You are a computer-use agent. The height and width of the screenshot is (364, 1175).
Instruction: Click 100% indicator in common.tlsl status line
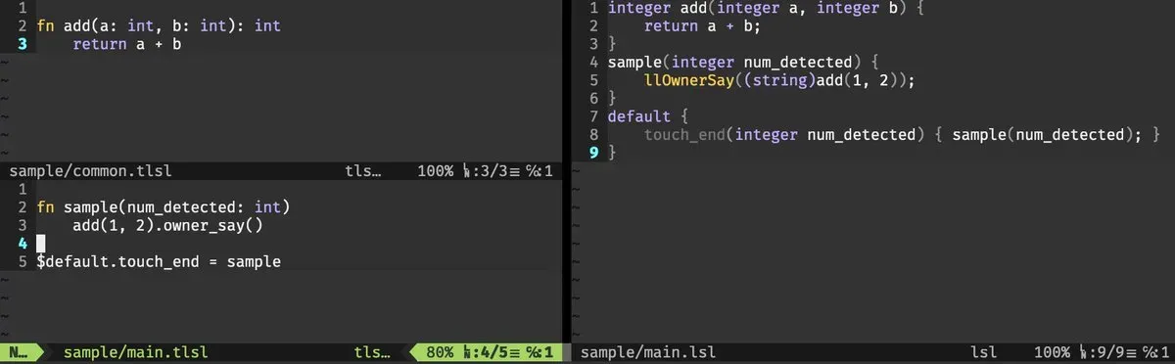[436, 171]
